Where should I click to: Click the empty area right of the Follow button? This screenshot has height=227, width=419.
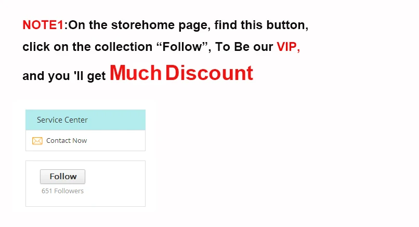pyautogui.click(x=115, y=177)
